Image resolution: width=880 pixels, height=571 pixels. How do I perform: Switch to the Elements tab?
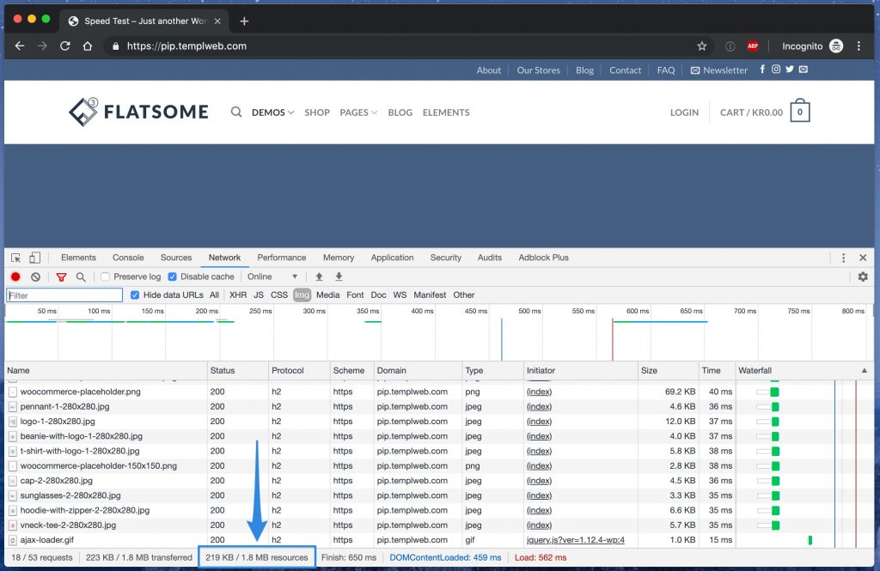[78, 258]
